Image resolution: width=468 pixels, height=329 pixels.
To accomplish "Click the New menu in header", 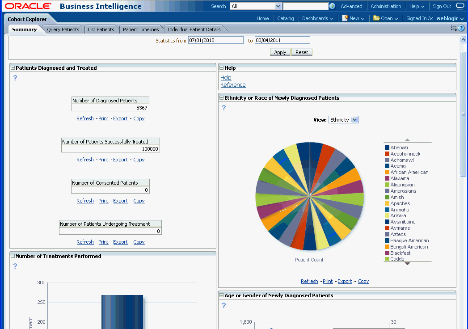I will pos(354,18).
